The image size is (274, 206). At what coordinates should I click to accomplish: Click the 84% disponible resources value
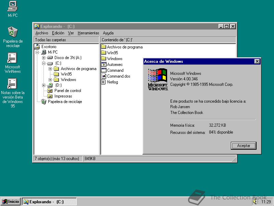(221, 132)
